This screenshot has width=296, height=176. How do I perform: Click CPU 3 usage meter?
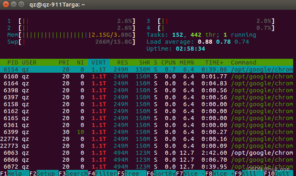click(x=210, y=21)
